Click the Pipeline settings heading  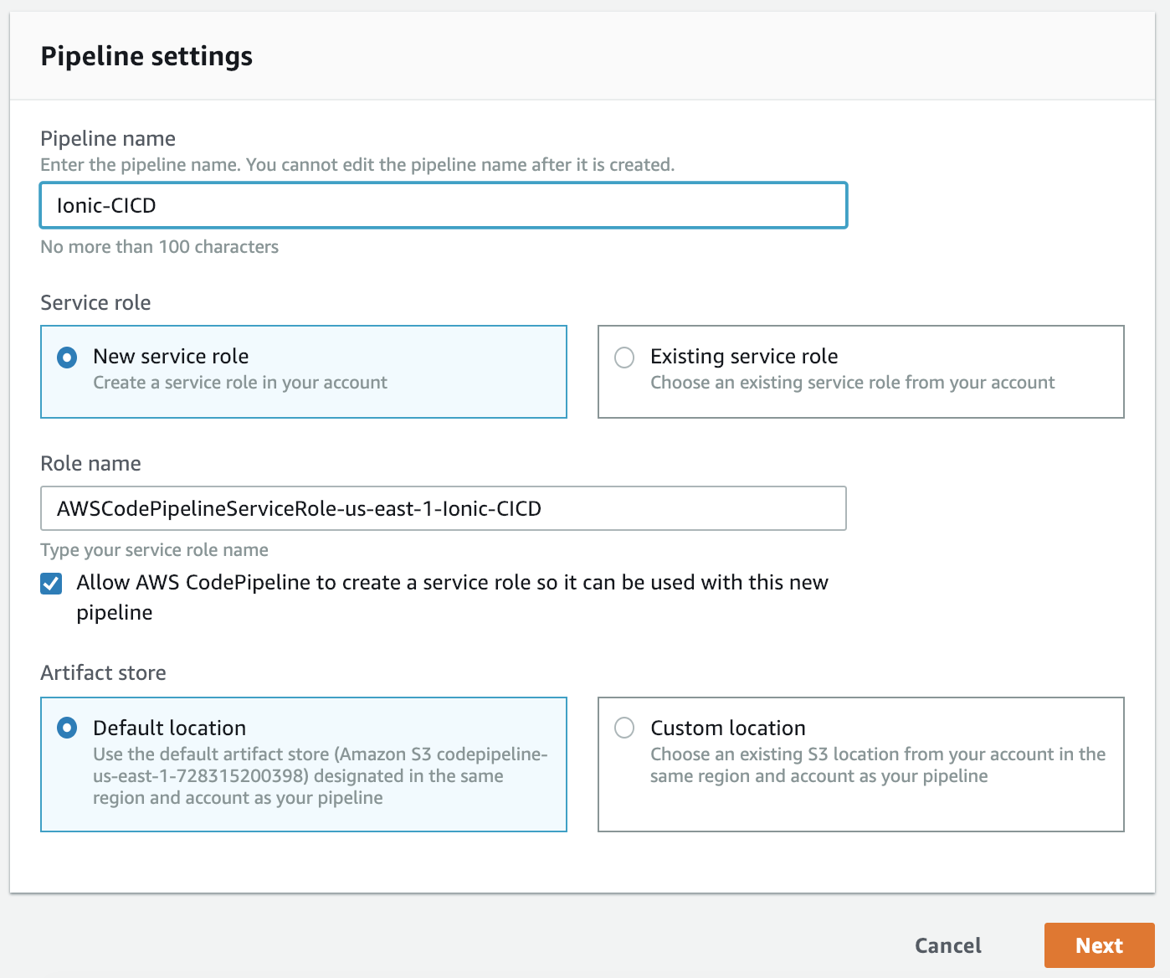click(x=146, y=56)
